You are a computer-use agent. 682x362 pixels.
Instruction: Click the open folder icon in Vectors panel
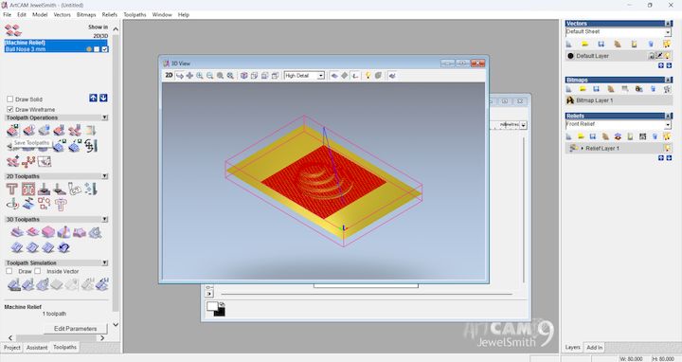(x=585, y=44)
